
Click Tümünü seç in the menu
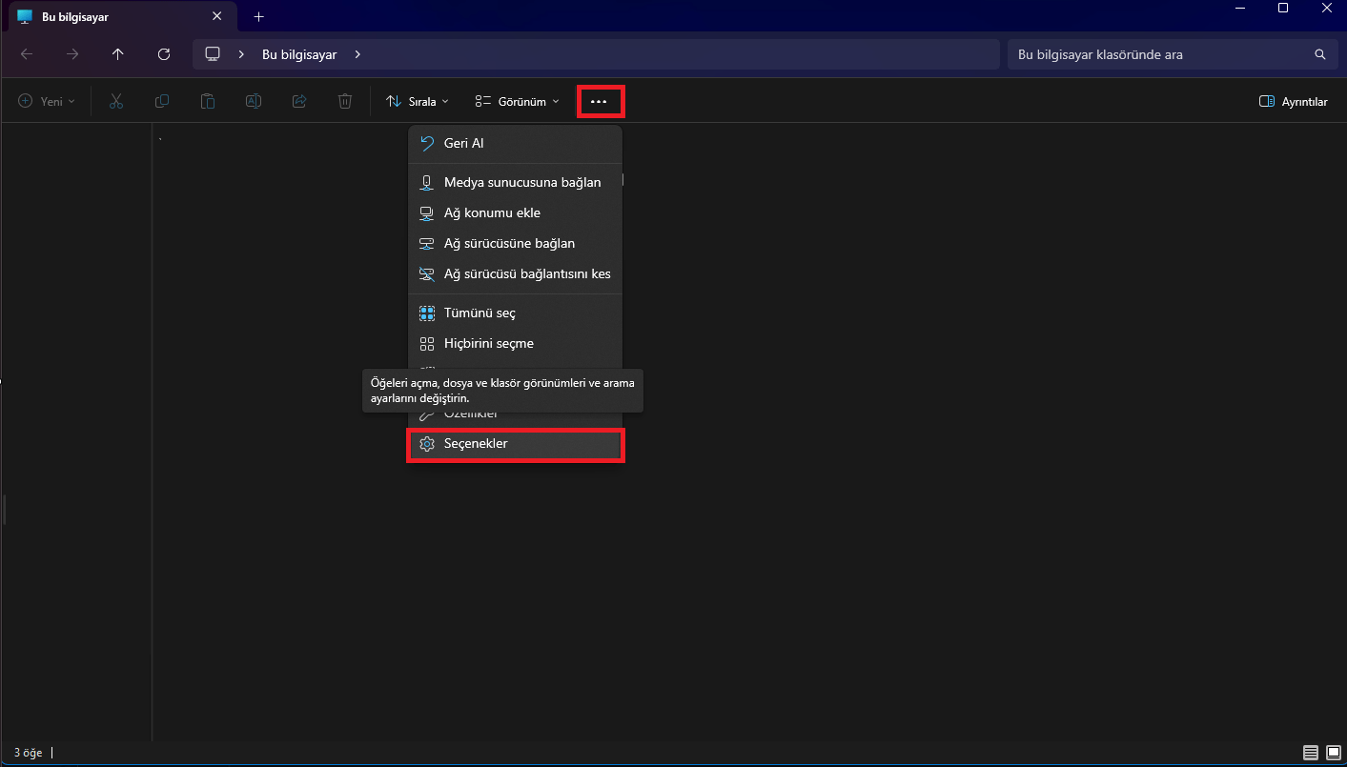coord(515,313)
